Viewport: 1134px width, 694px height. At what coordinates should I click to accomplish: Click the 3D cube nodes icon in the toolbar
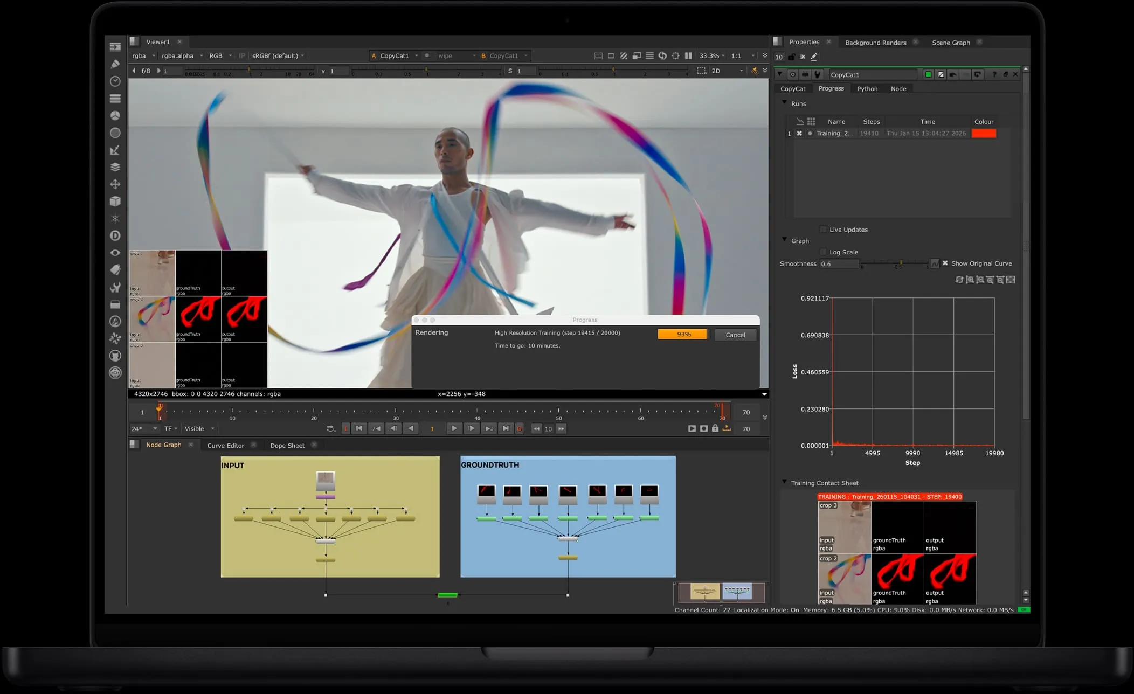[115, 202]
